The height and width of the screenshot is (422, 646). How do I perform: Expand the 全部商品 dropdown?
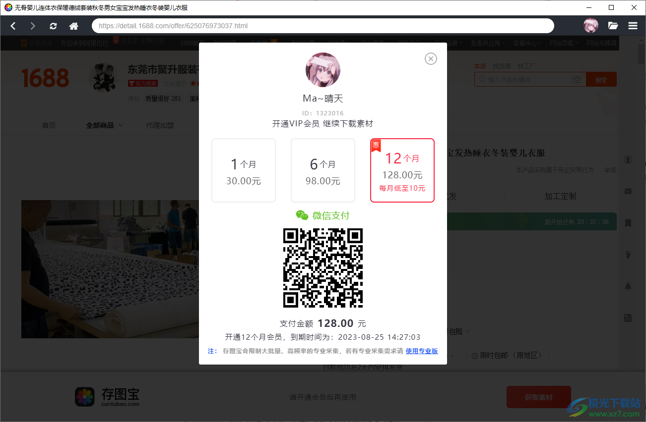pyautogui.click(x=105, y=125)
